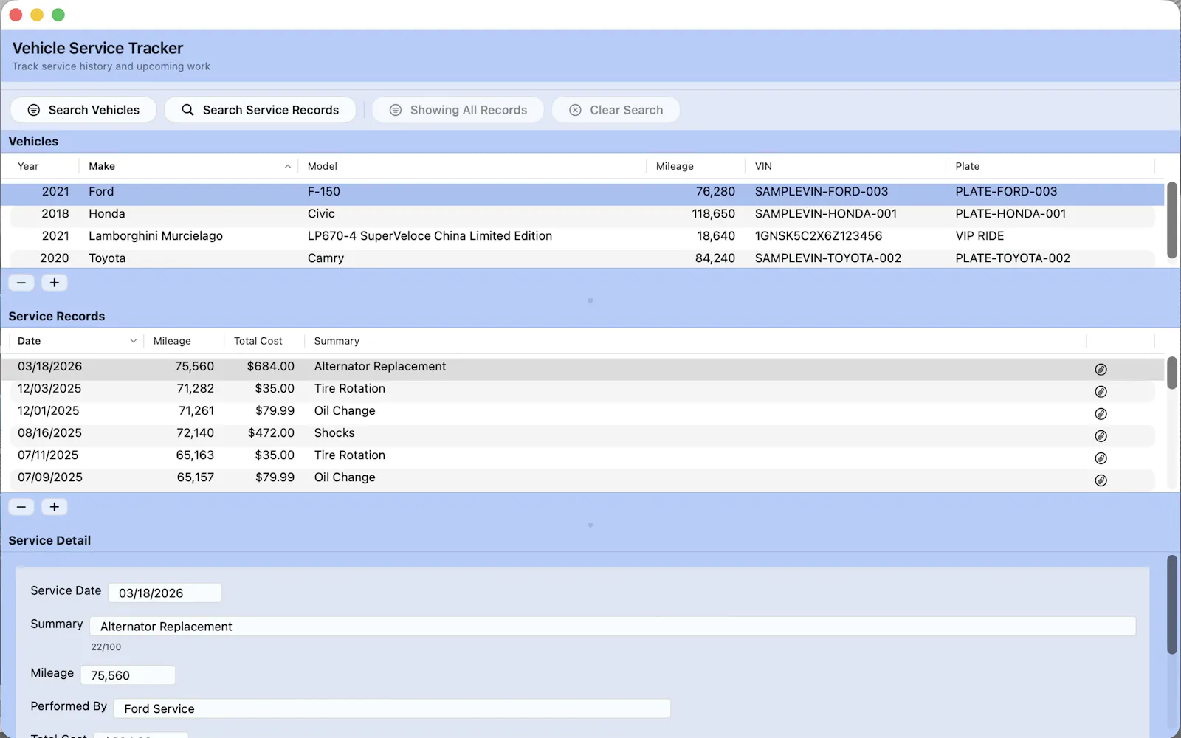The image size is (1181, 738).
Task: Open attachment icon on 12/03/2025 row
Action: click(x=1101, y=392)
